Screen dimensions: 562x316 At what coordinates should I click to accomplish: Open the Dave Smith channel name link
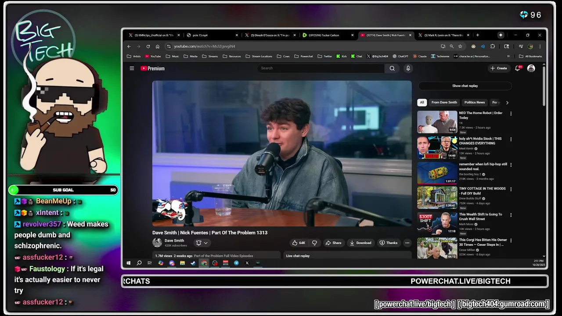click(x=174, y=241)
